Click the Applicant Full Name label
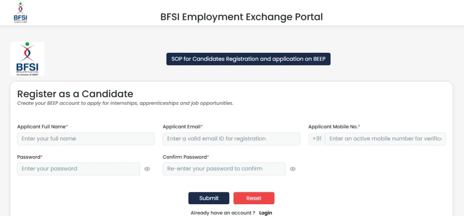 [42, 127]
